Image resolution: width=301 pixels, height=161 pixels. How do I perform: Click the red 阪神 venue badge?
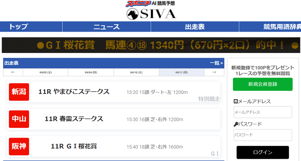[x=19, y=146]
